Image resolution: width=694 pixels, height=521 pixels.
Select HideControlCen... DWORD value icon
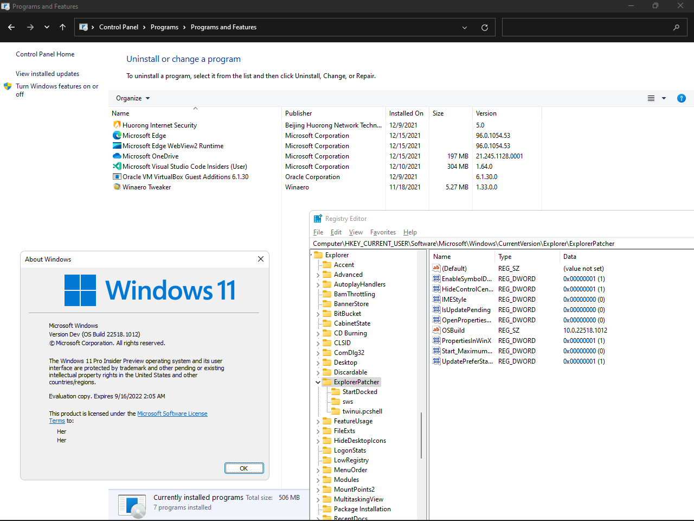point(436,289)
